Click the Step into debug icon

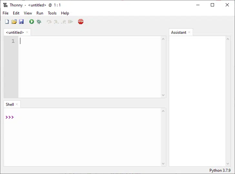click(56, 22)
